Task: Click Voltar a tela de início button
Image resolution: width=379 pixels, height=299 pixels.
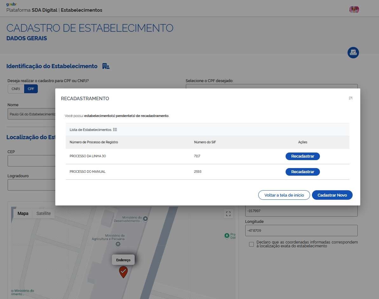Action: click(x=284, y=195)
